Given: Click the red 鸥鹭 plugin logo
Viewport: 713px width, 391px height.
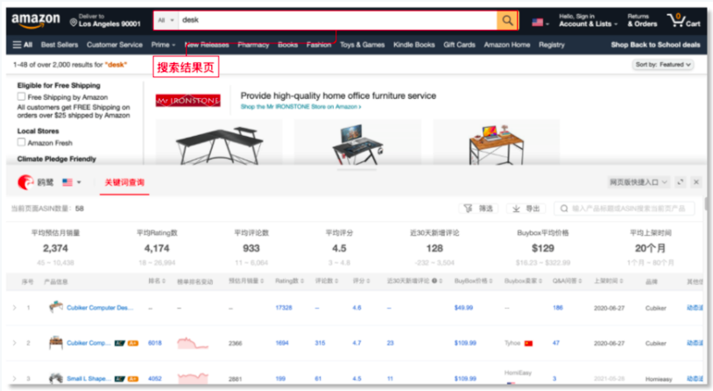Looking at the screenshot, I should [x=25, y=182].
